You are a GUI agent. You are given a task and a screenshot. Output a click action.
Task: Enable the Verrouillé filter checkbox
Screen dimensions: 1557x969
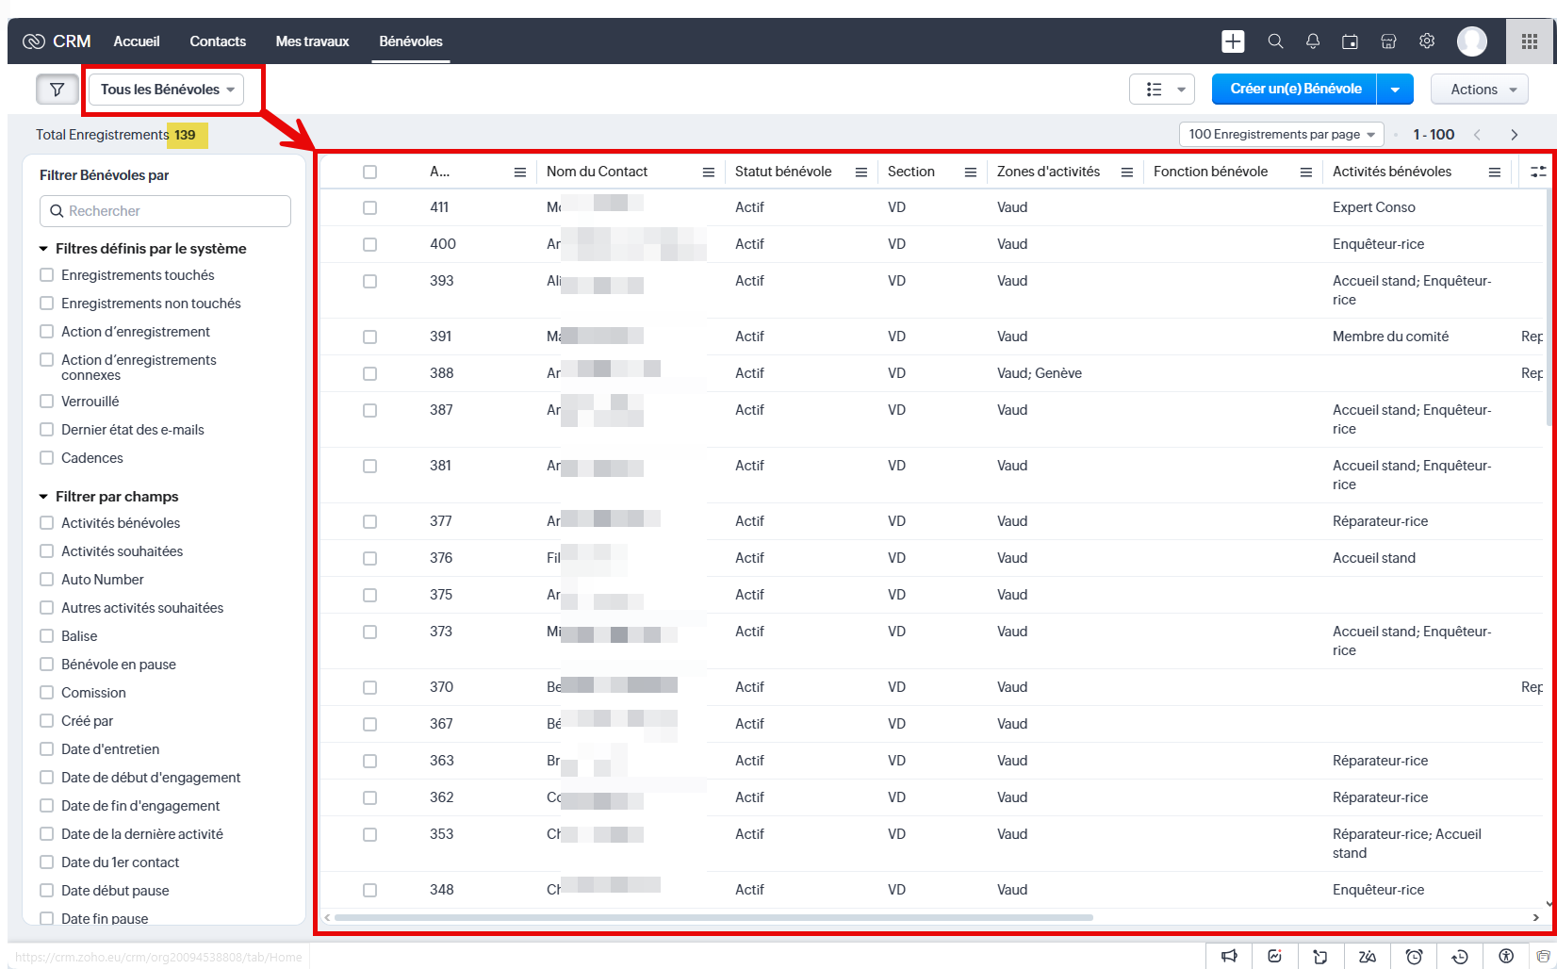[x=46, y=402]
